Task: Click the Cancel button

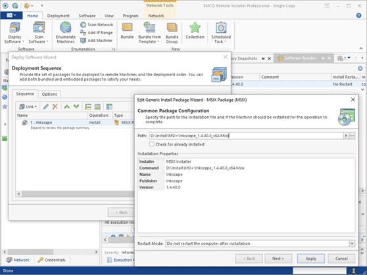Action: 341,259
